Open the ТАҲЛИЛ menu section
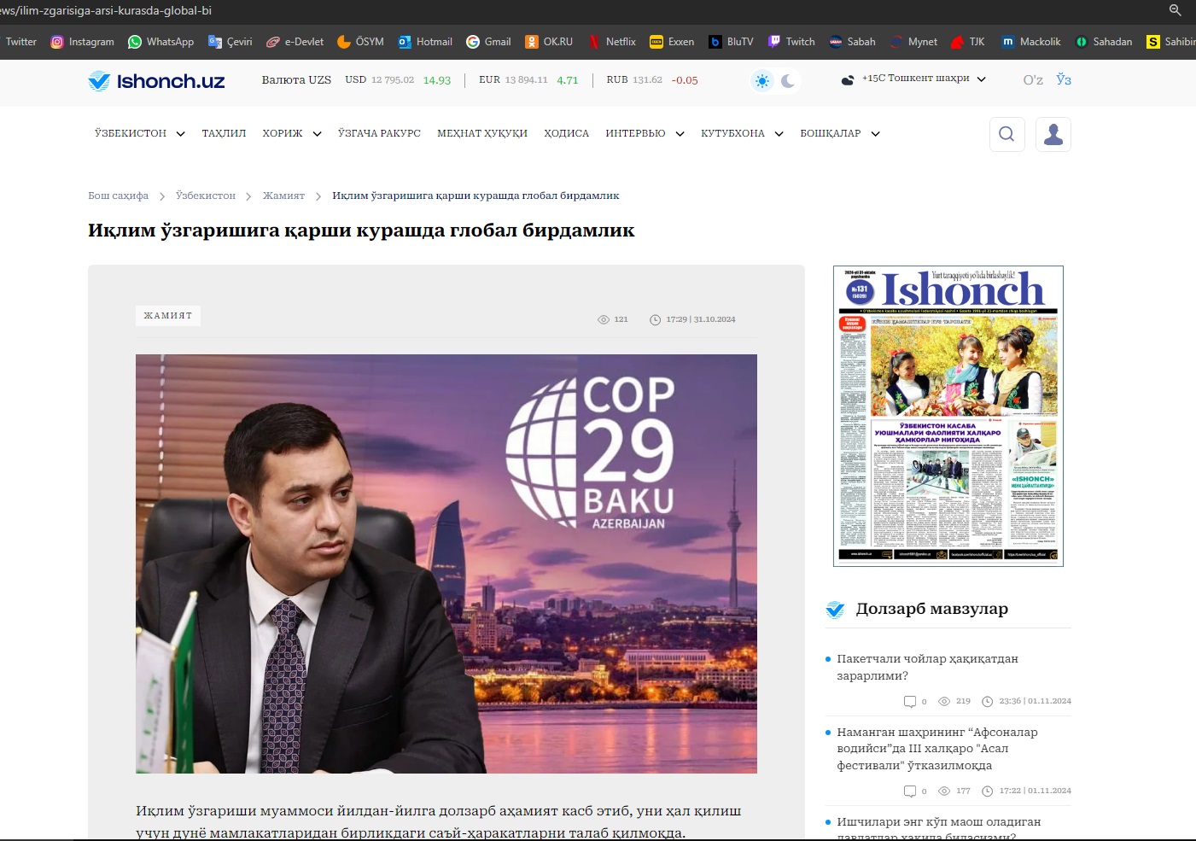1196x841 pixels. [x=224, y=134]
